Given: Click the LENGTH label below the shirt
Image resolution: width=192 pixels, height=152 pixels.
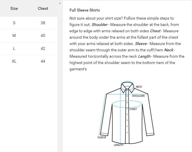Looking at the screenshot, I should coord(118,145).
